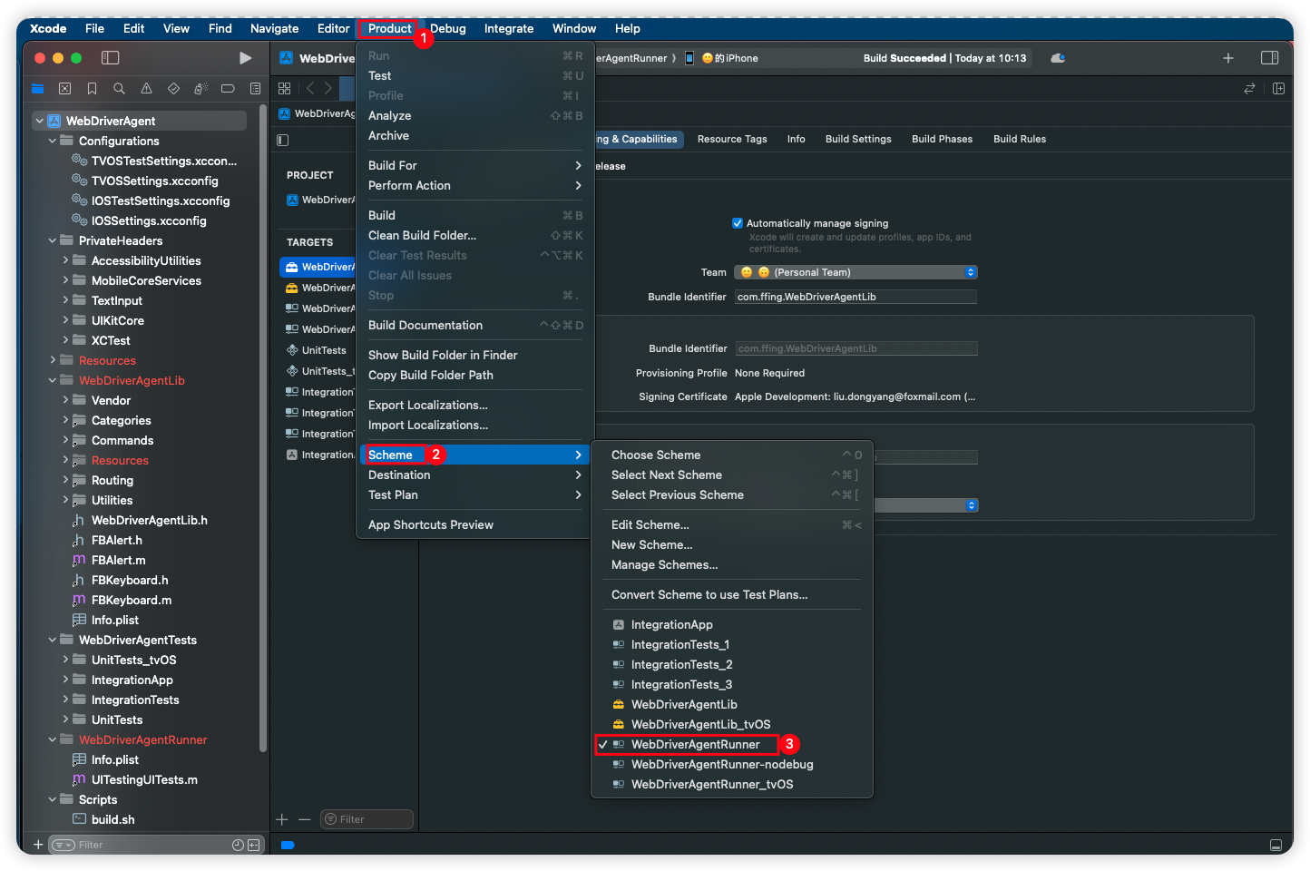Viewport: 1310px width, 871px height.
Task: Open the Find navigator magnifier icon
Action: click(119, 89)
